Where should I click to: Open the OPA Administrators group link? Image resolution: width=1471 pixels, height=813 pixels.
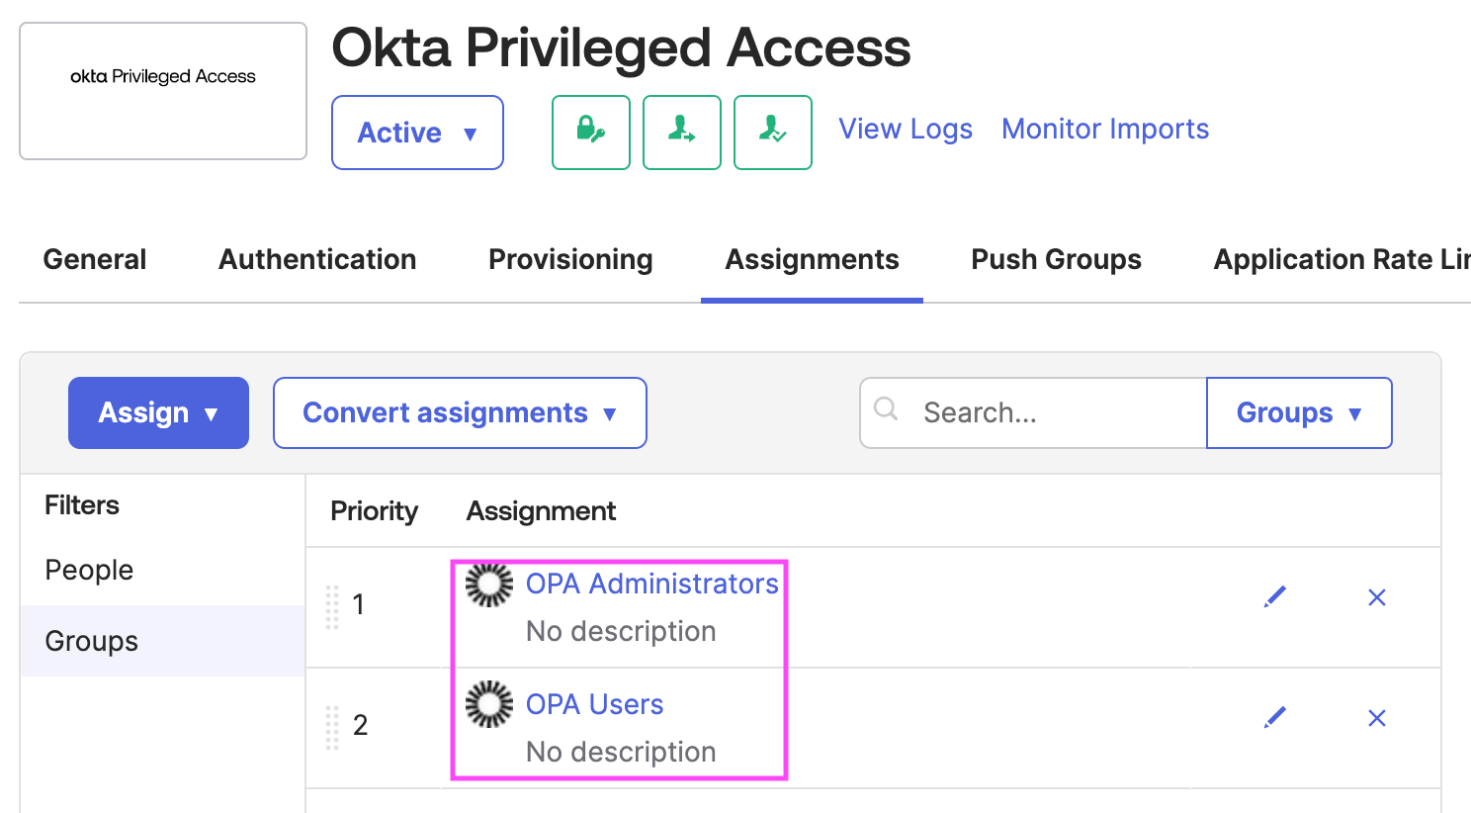point(650,584)
